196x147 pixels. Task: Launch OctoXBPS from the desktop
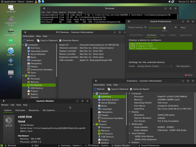(x=11, y=42)
